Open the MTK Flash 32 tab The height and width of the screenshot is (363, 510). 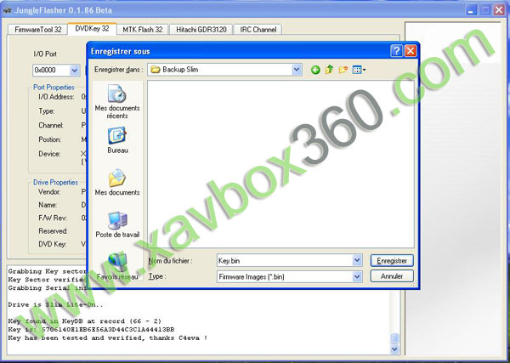tap(143, 29)
